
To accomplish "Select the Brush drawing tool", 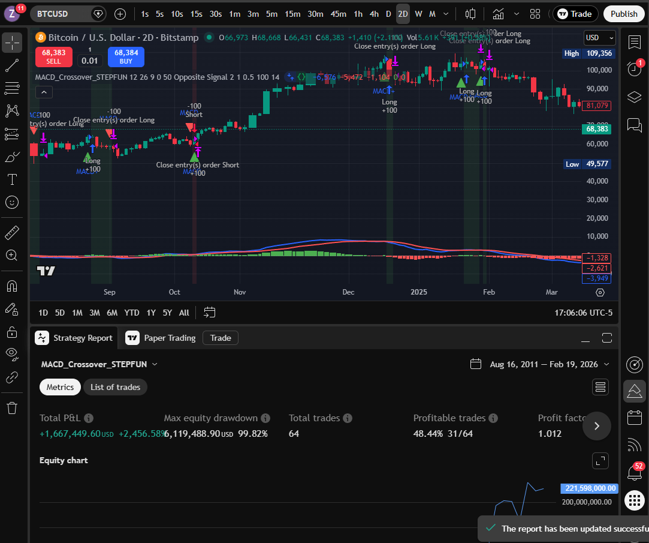I will tap(12, 157).
